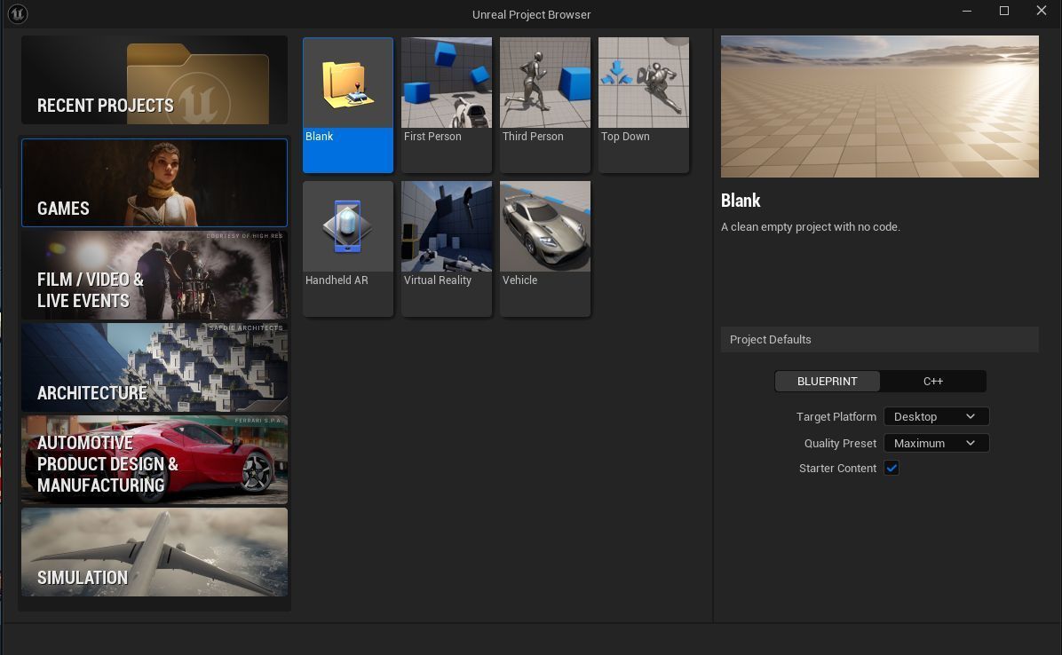
Task: Click the Unreal Engine logo icon
Action: [x=18, y=13]
